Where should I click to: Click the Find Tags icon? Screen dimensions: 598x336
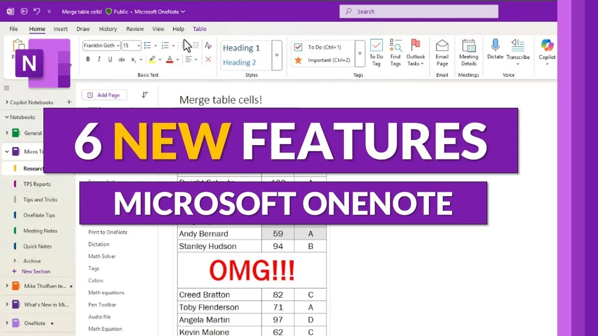tap(395, 51)
